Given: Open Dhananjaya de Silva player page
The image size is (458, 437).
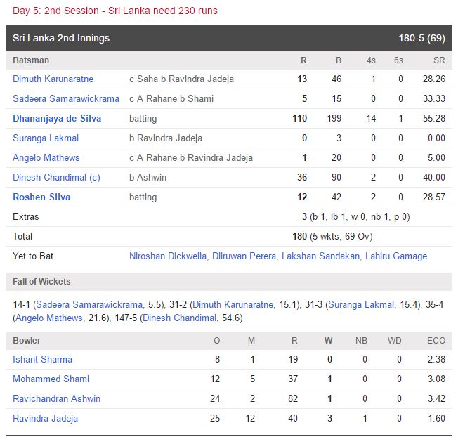Looking at the screenshot, I should point(57,119).
